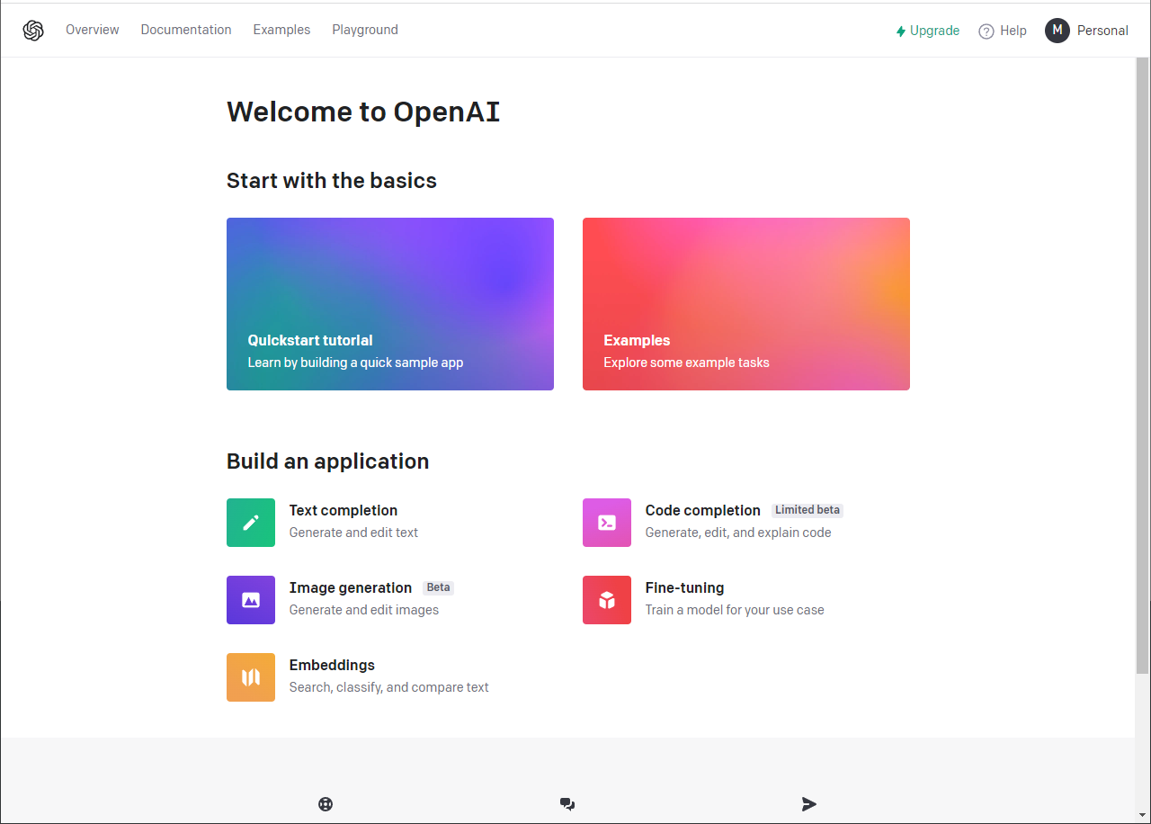Screen dimensions: 1151x824
Task: Click the OpenAI logo
Action: [x=33, y=29]
